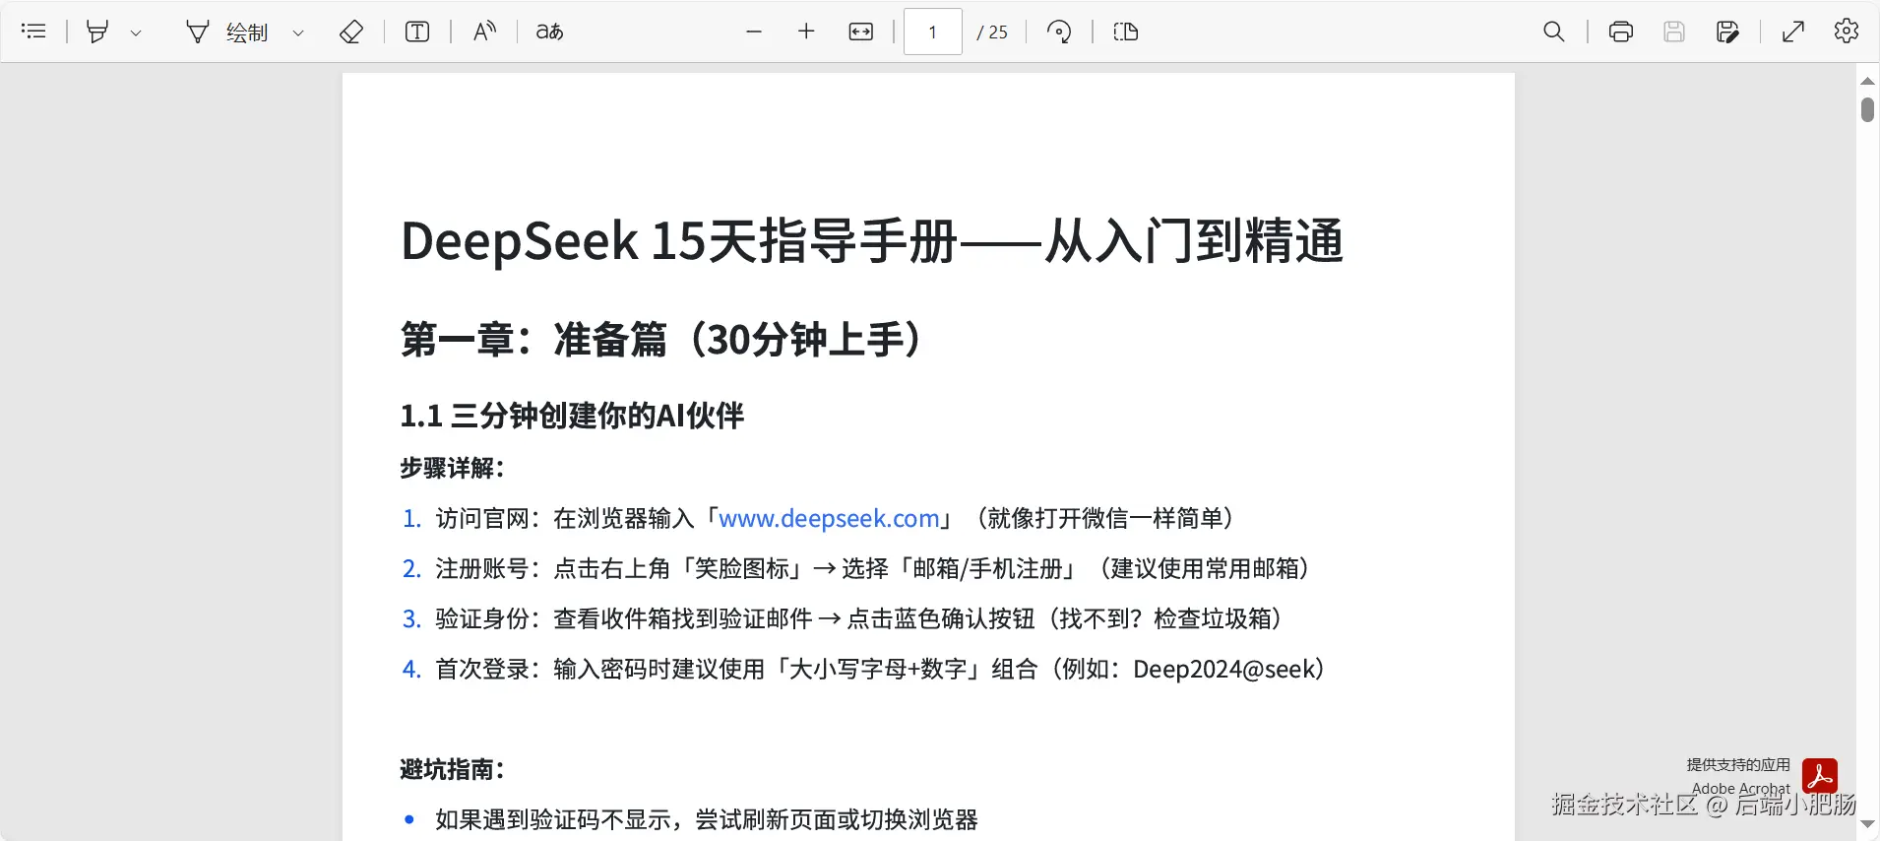Rotate the page
This screenshot has width=1880, height=841.
(1059, 32)
